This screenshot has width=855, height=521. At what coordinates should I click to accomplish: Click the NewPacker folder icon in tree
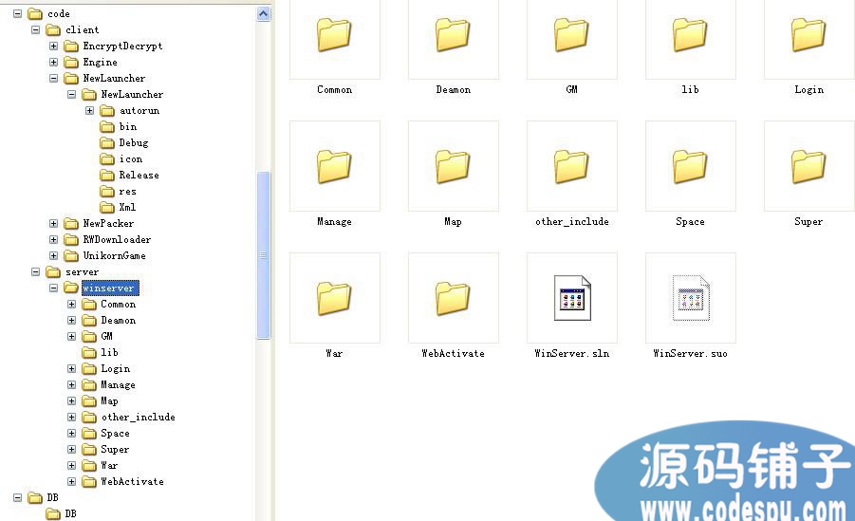click(x=71, y=223)
